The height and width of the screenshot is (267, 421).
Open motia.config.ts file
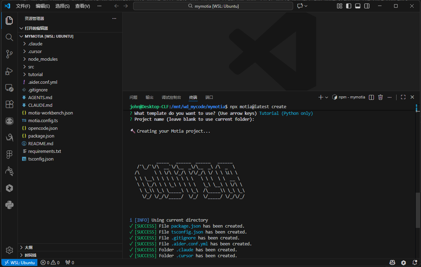pos(70,120)
